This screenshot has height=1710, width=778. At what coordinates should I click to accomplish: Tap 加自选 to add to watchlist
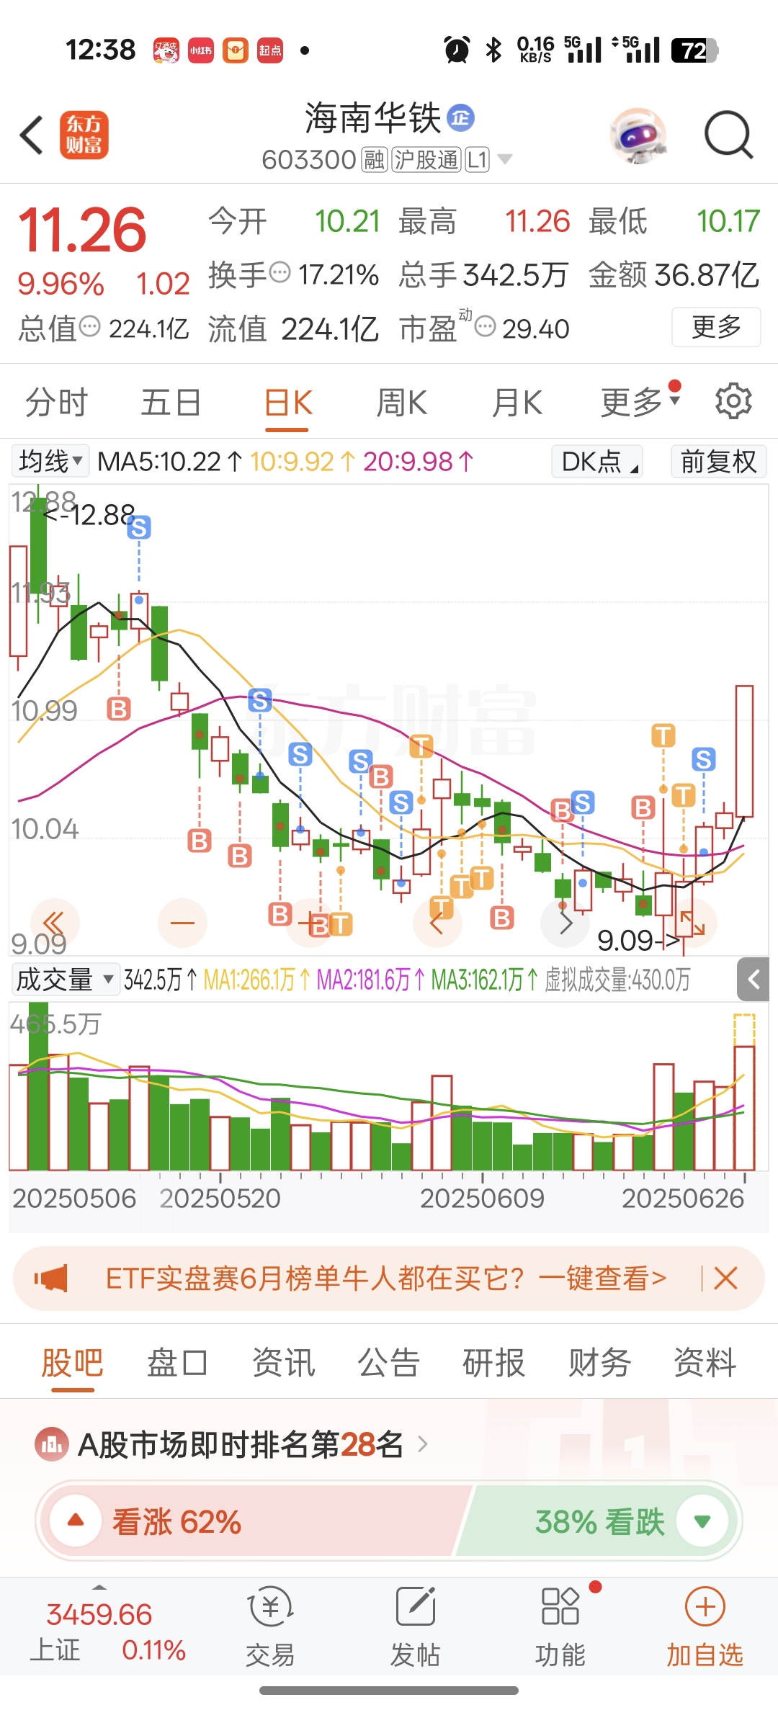[705, 1628]
